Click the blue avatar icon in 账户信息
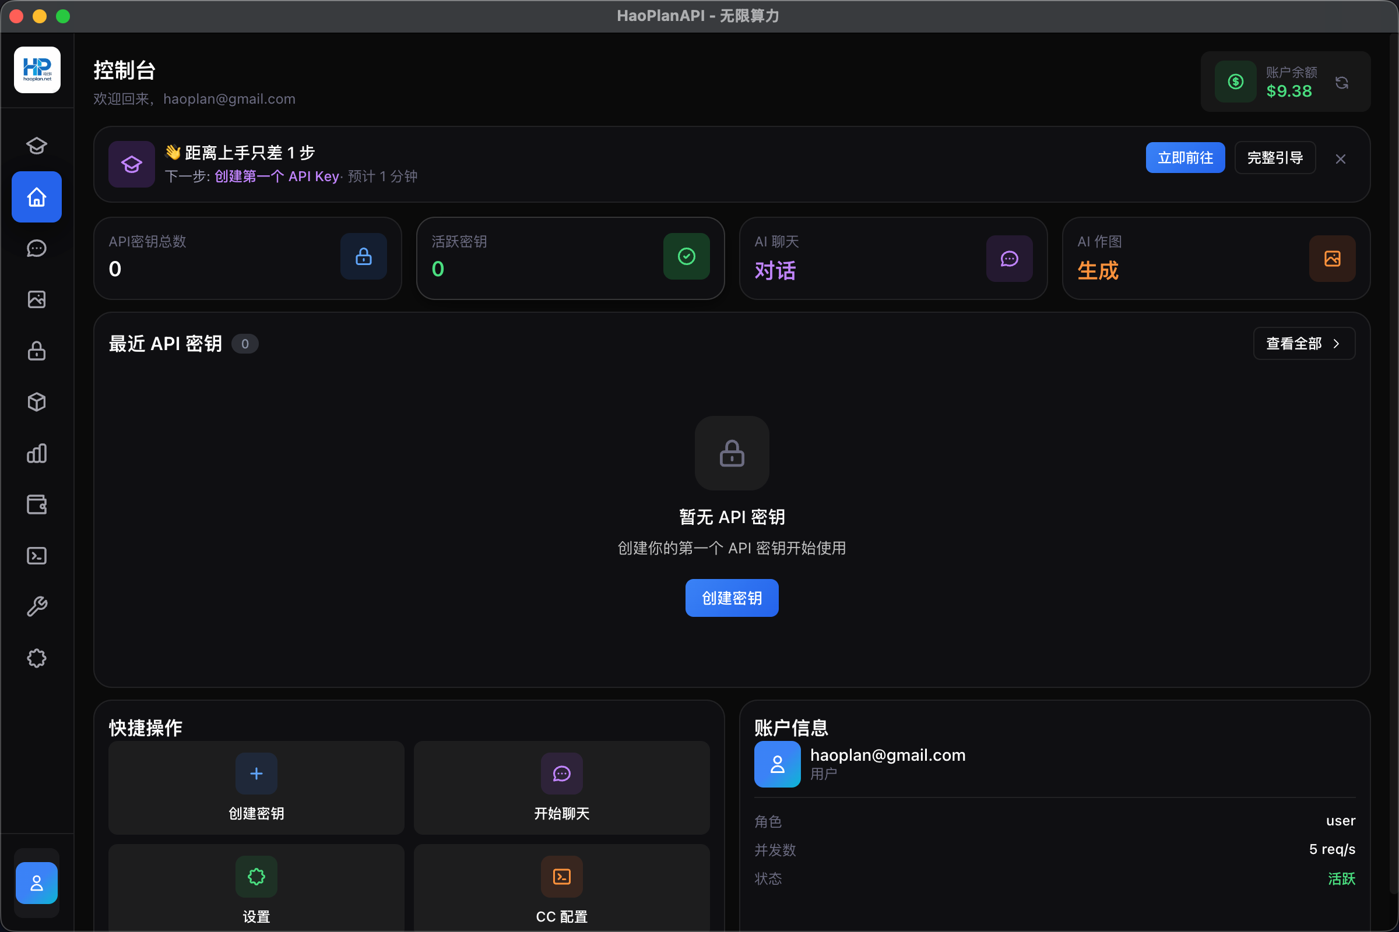The height and width of the screenshot is (932, 1399). click(x=778, y=764)
